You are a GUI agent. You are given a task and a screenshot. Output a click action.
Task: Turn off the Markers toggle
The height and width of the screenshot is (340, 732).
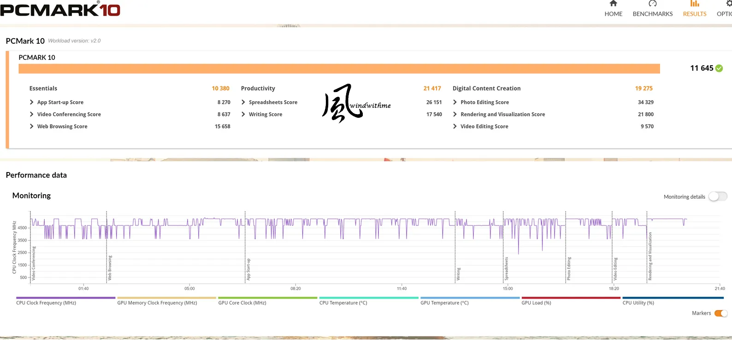coord(721,313)
